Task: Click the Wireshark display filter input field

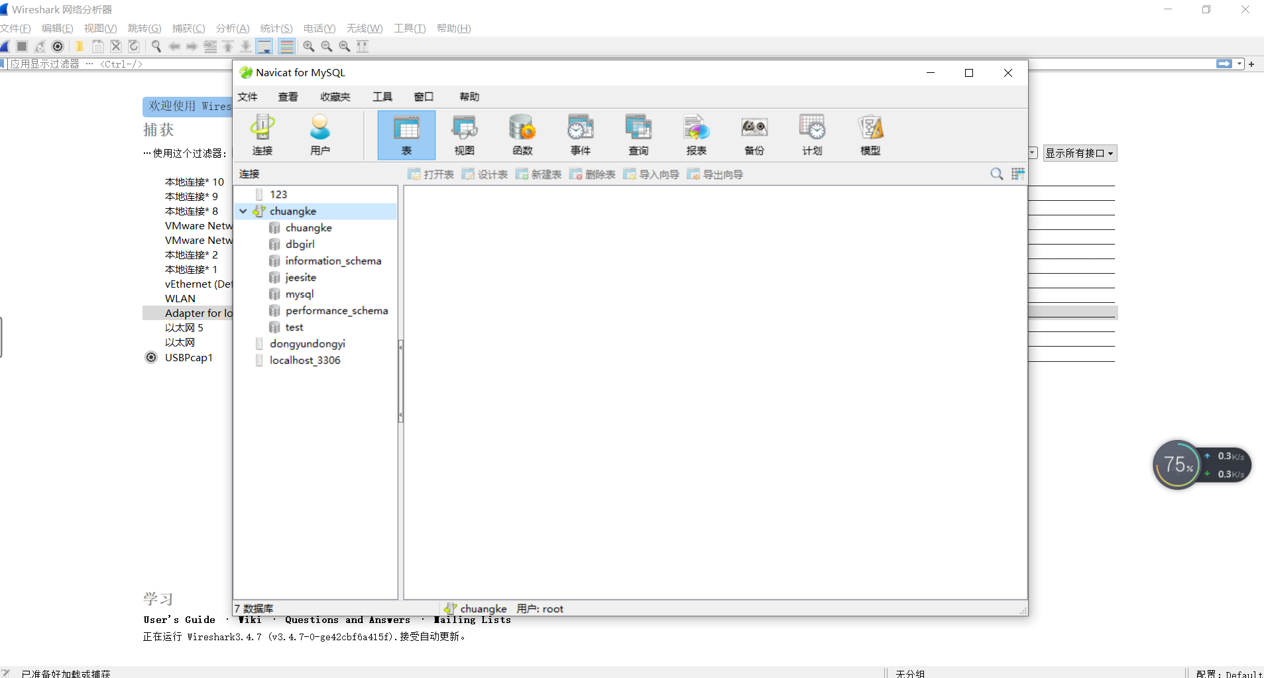Action: coord(610,64)
